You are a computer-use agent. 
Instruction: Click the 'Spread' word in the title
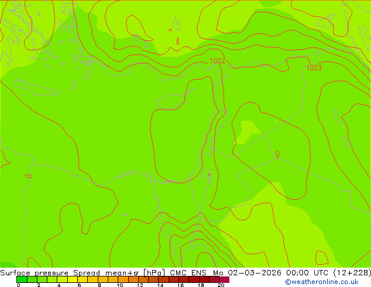(87, 273)
